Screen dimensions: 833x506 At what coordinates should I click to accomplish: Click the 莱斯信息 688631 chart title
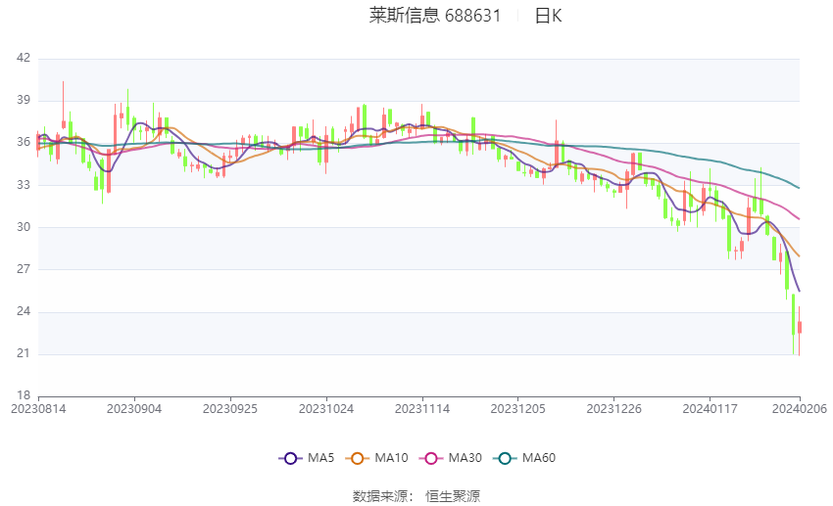[x=435, y=16]
